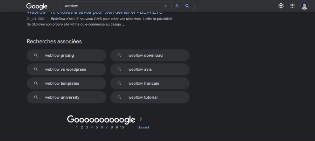Open the settings gear icon

281,6
